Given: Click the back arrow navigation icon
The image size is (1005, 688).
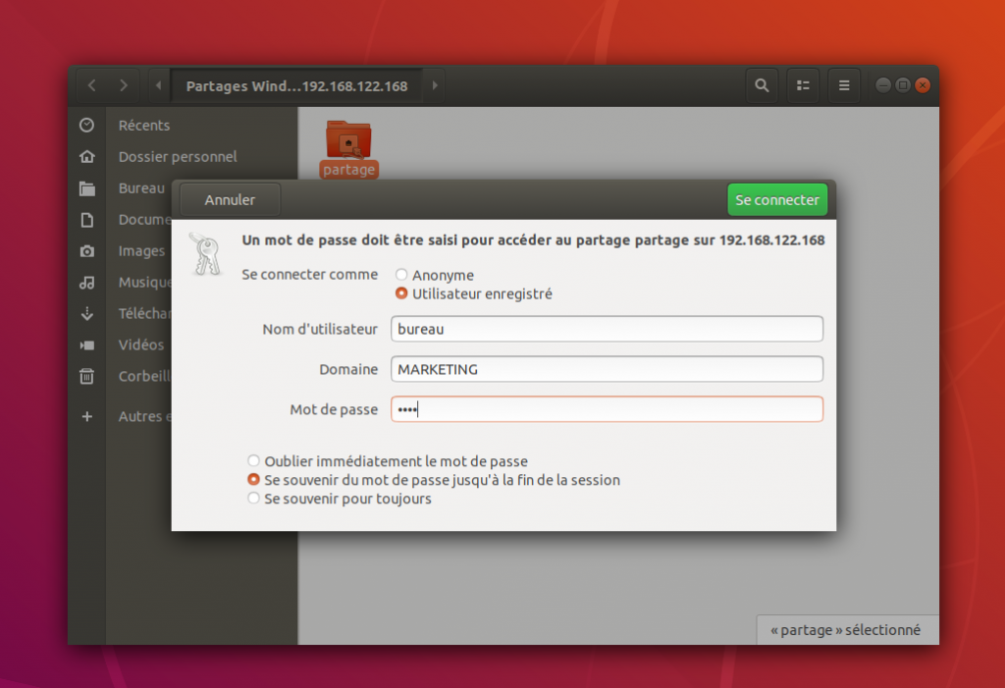Looking at the screenshot, I should (x=92, y=85).
